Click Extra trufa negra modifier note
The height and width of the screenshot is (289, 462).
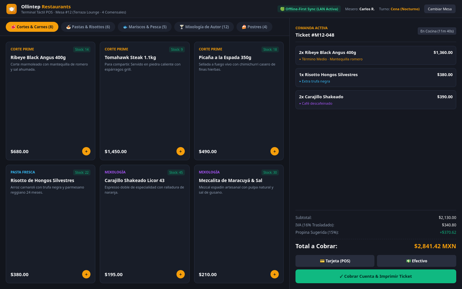(314, 81)
